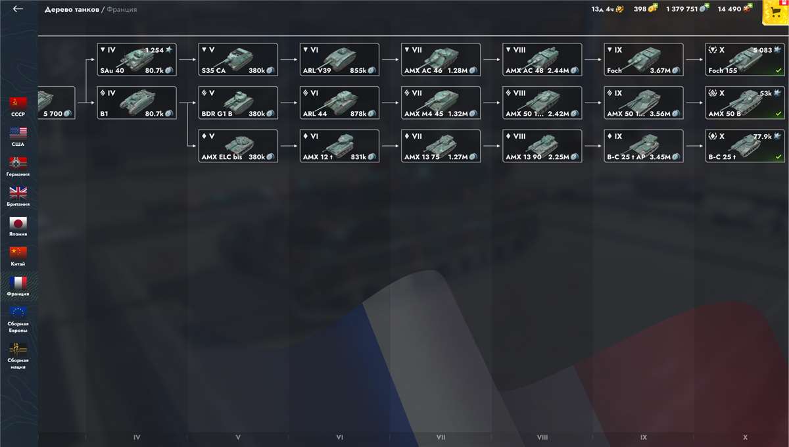Select the AMX 13 90 card
Image resolution: width=789 pixels, height=447 pixels.
click(542, 146)
